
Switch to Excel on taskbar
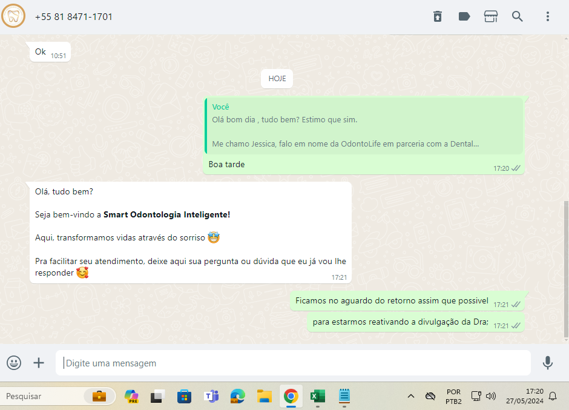pos(318,396)
